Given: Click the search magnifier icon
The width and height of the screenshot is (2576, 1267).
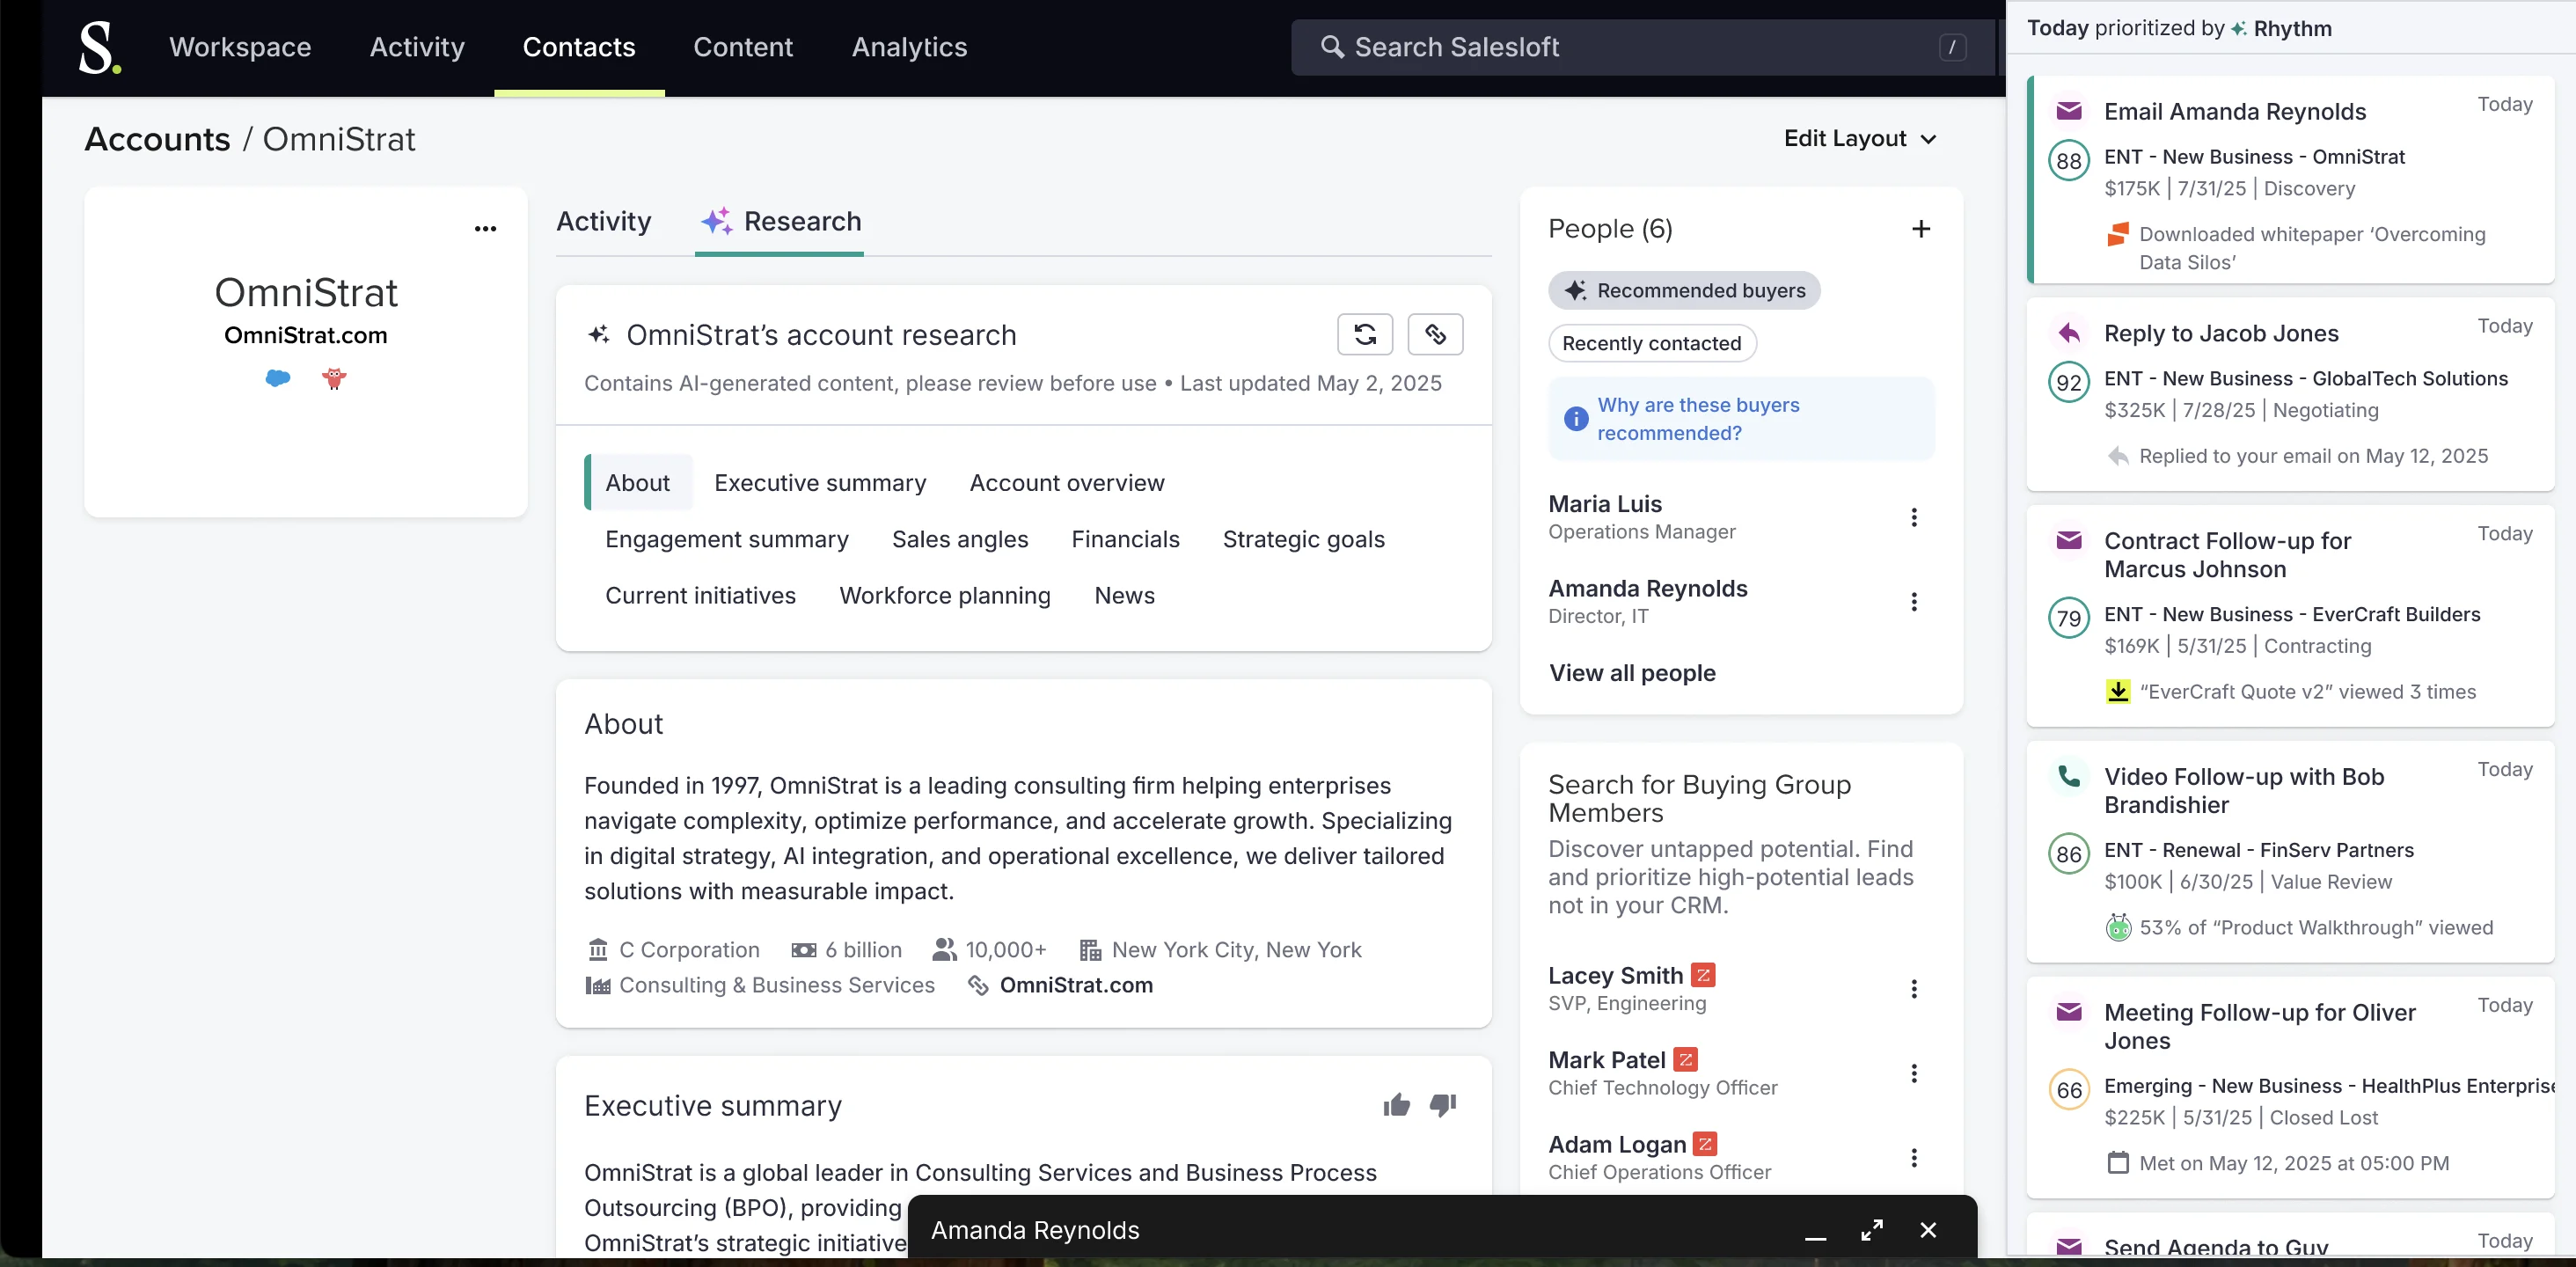Looking at the screenshot, I should [1332, 47].
